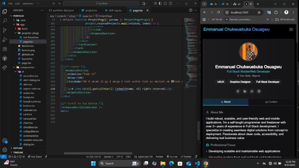
Task: Open Explorer views and more actions
Action: (x=42, y=10)
